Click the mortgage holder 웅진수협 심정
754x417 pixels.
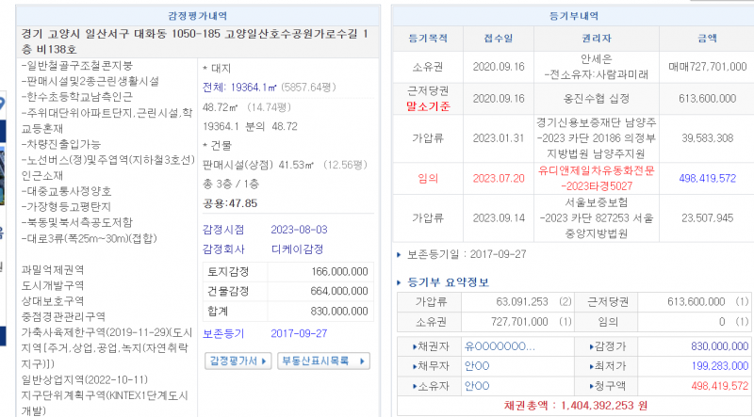[x=597, y=99]
